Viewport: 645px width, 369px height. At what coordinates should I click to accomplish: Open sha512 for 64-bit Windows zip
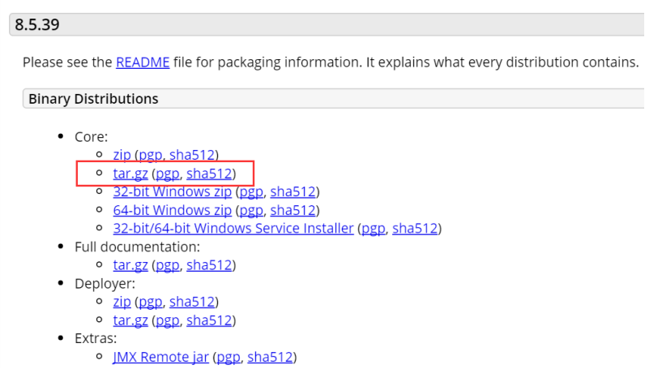(293, 210)
